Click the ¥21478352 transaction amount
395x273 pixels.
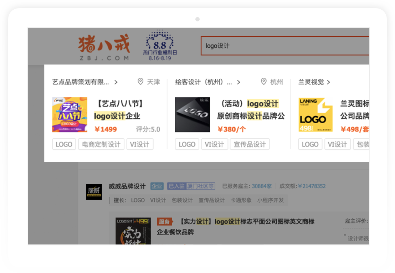312,186
